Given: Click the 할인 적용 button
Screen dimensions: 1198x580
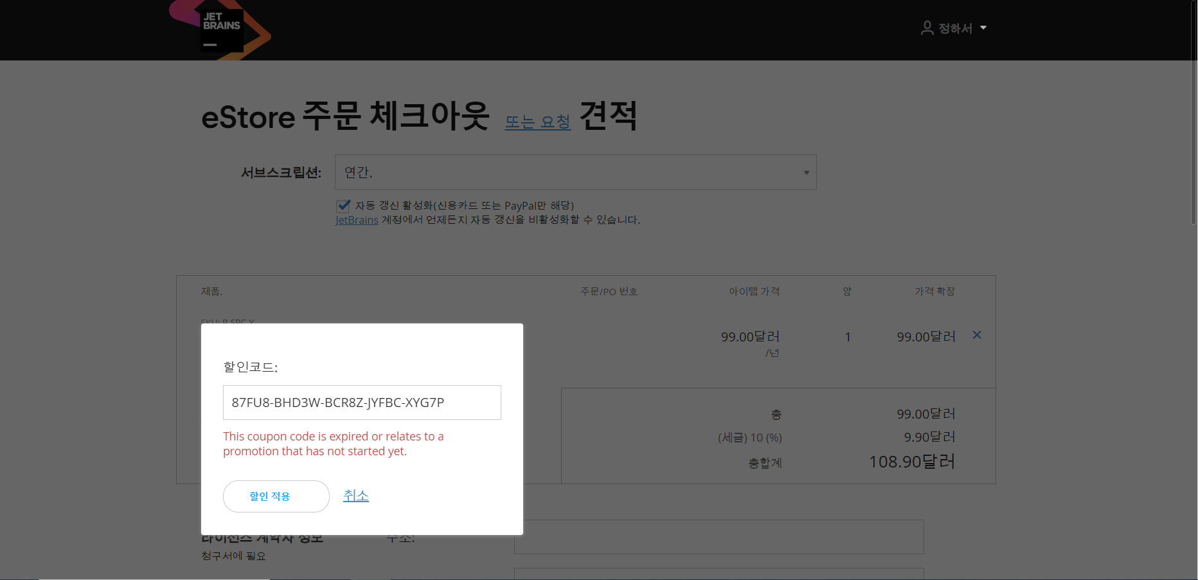Looking at the screenshot, I should click(276, 496).
